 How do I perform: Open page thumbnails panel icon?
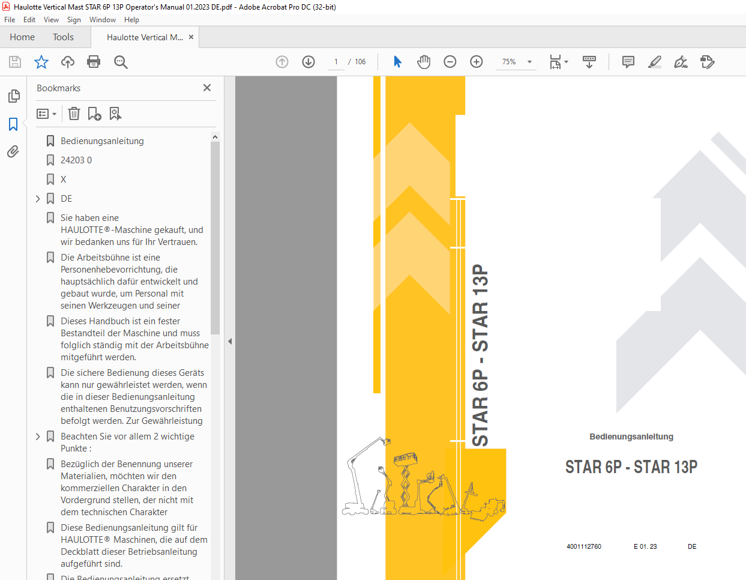(13, 96)
